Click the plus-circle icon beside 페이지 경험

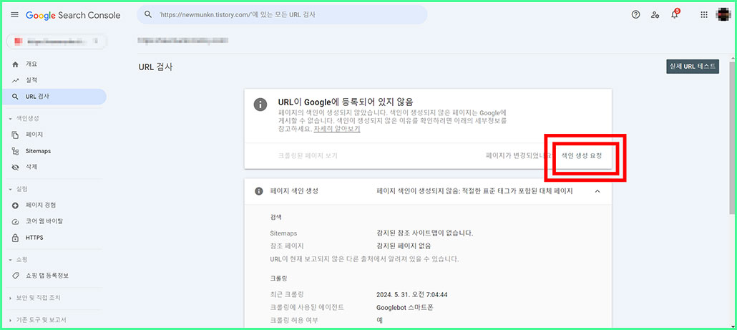15,205
